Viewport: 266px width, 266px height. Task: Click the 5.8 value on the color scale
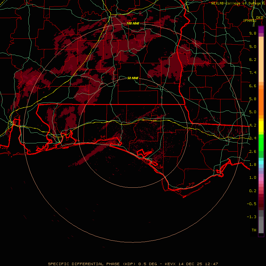tap(253, 99)
